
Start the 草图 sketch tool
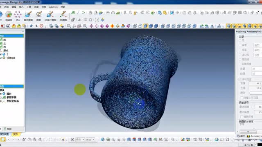tap(39, 16)
